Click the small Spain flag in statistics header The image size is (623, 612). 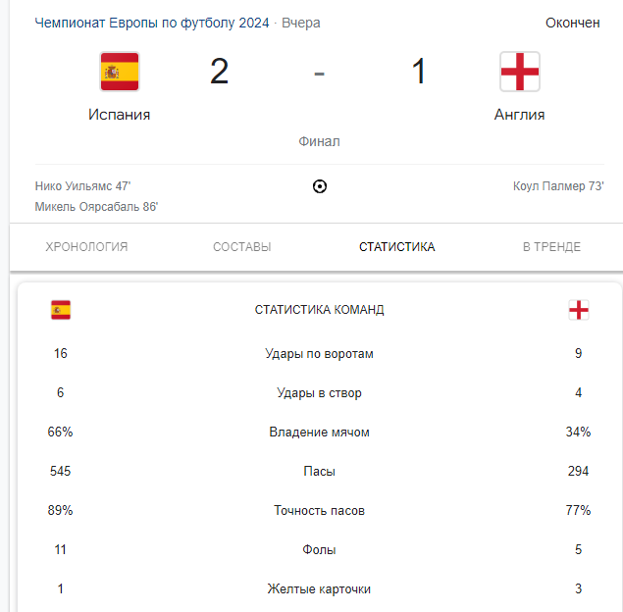coord(61,310)
